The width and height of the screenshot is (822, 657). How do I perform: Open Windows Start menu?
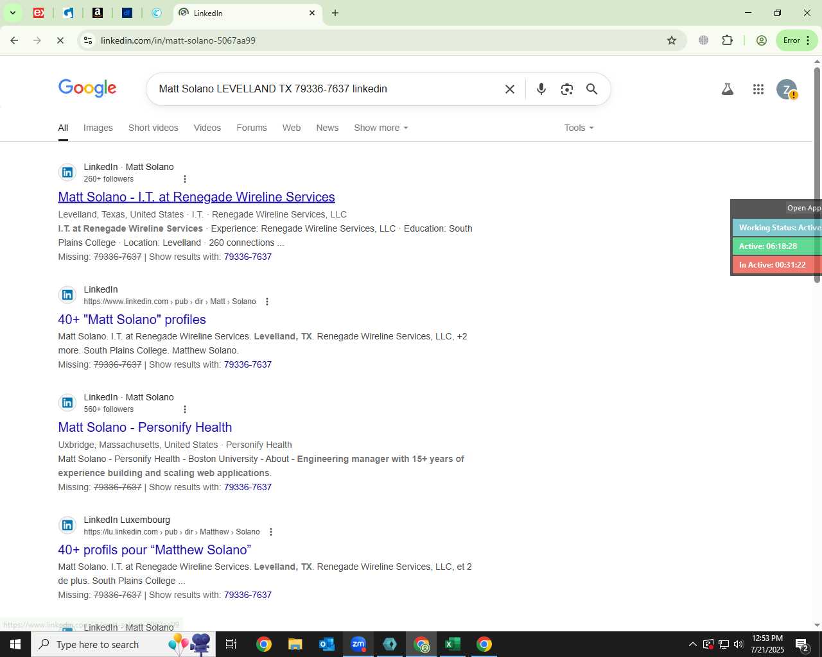click(15, 644)
